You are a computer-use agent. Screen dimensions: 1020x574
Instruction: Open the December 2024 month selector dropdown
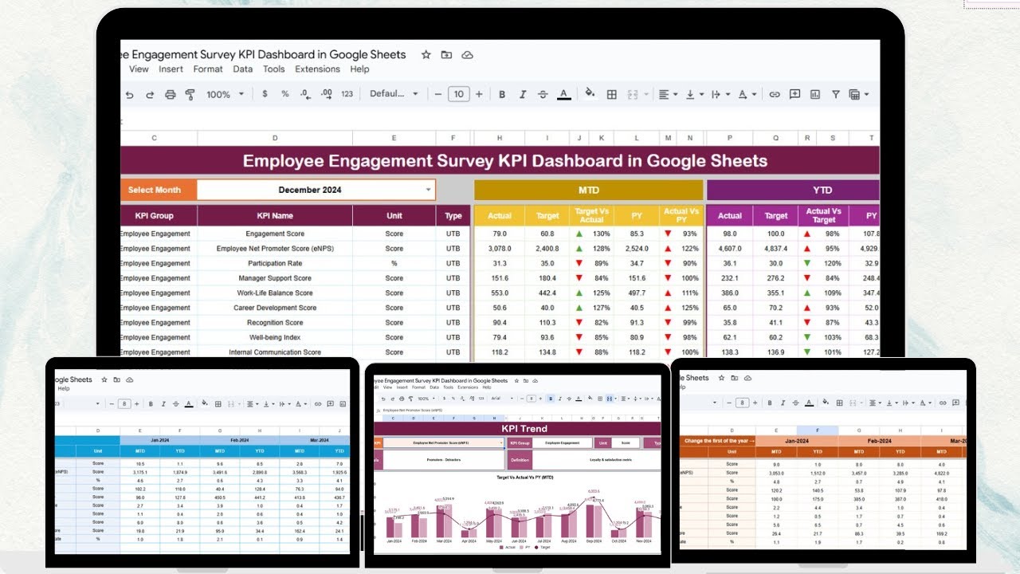(429, 190)
